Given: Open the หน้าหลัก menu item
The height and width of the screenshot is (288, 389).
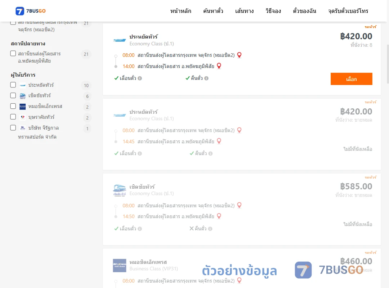Looking at the screenshot, I should 180,11.
